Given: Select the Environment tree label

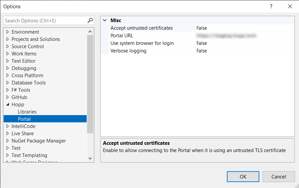Looking at the screenshot, I should click(x=25, y=32).
